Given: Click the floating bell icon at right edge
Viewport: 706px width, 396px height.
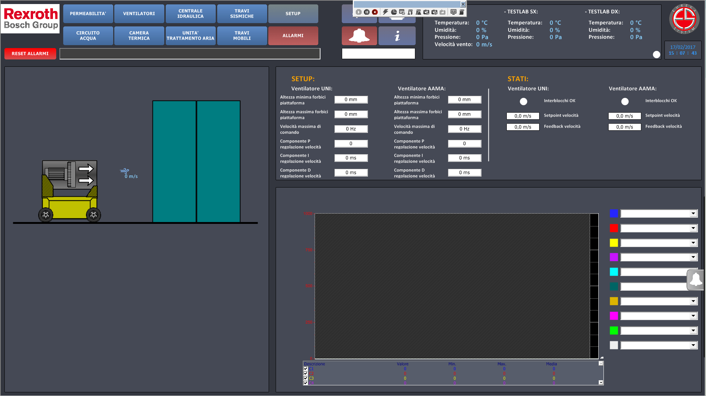Looking at the screenshot, I should point(696,280).
